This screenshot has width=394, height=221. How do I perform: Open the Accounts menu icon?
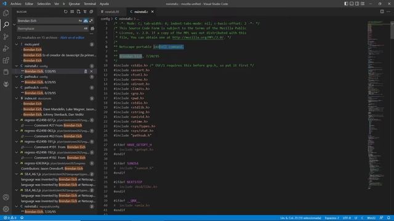tap(6, 197)
